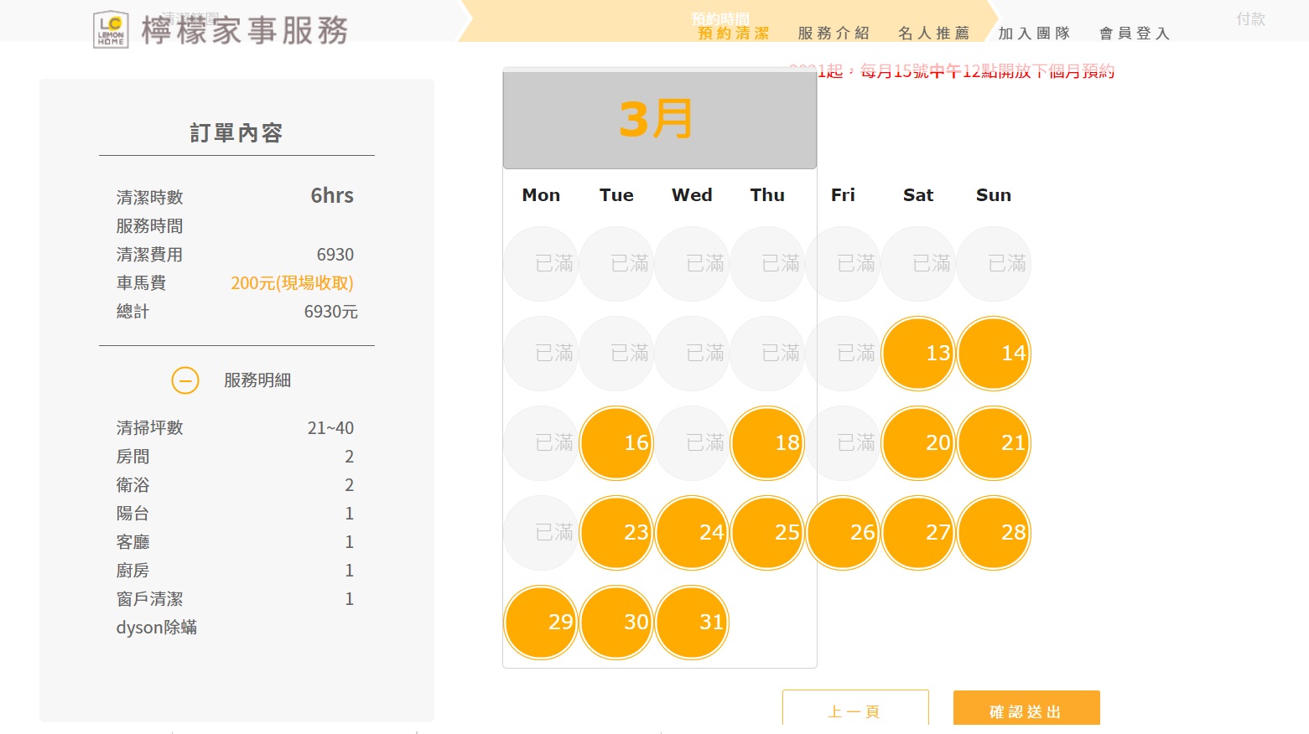
Task: Select date 26 on the calendar
Action: tap(843, 533)
